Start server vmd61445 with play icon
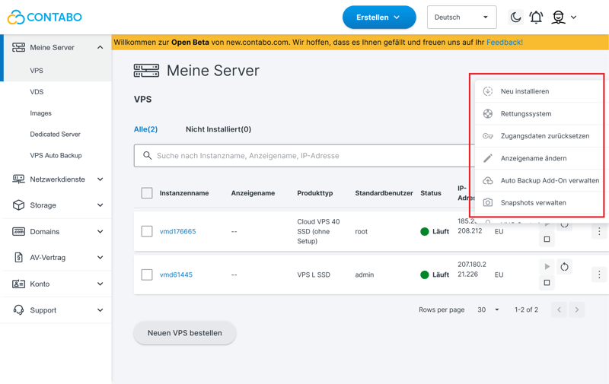This screenshot has width=609, height=384. [547, 267]
